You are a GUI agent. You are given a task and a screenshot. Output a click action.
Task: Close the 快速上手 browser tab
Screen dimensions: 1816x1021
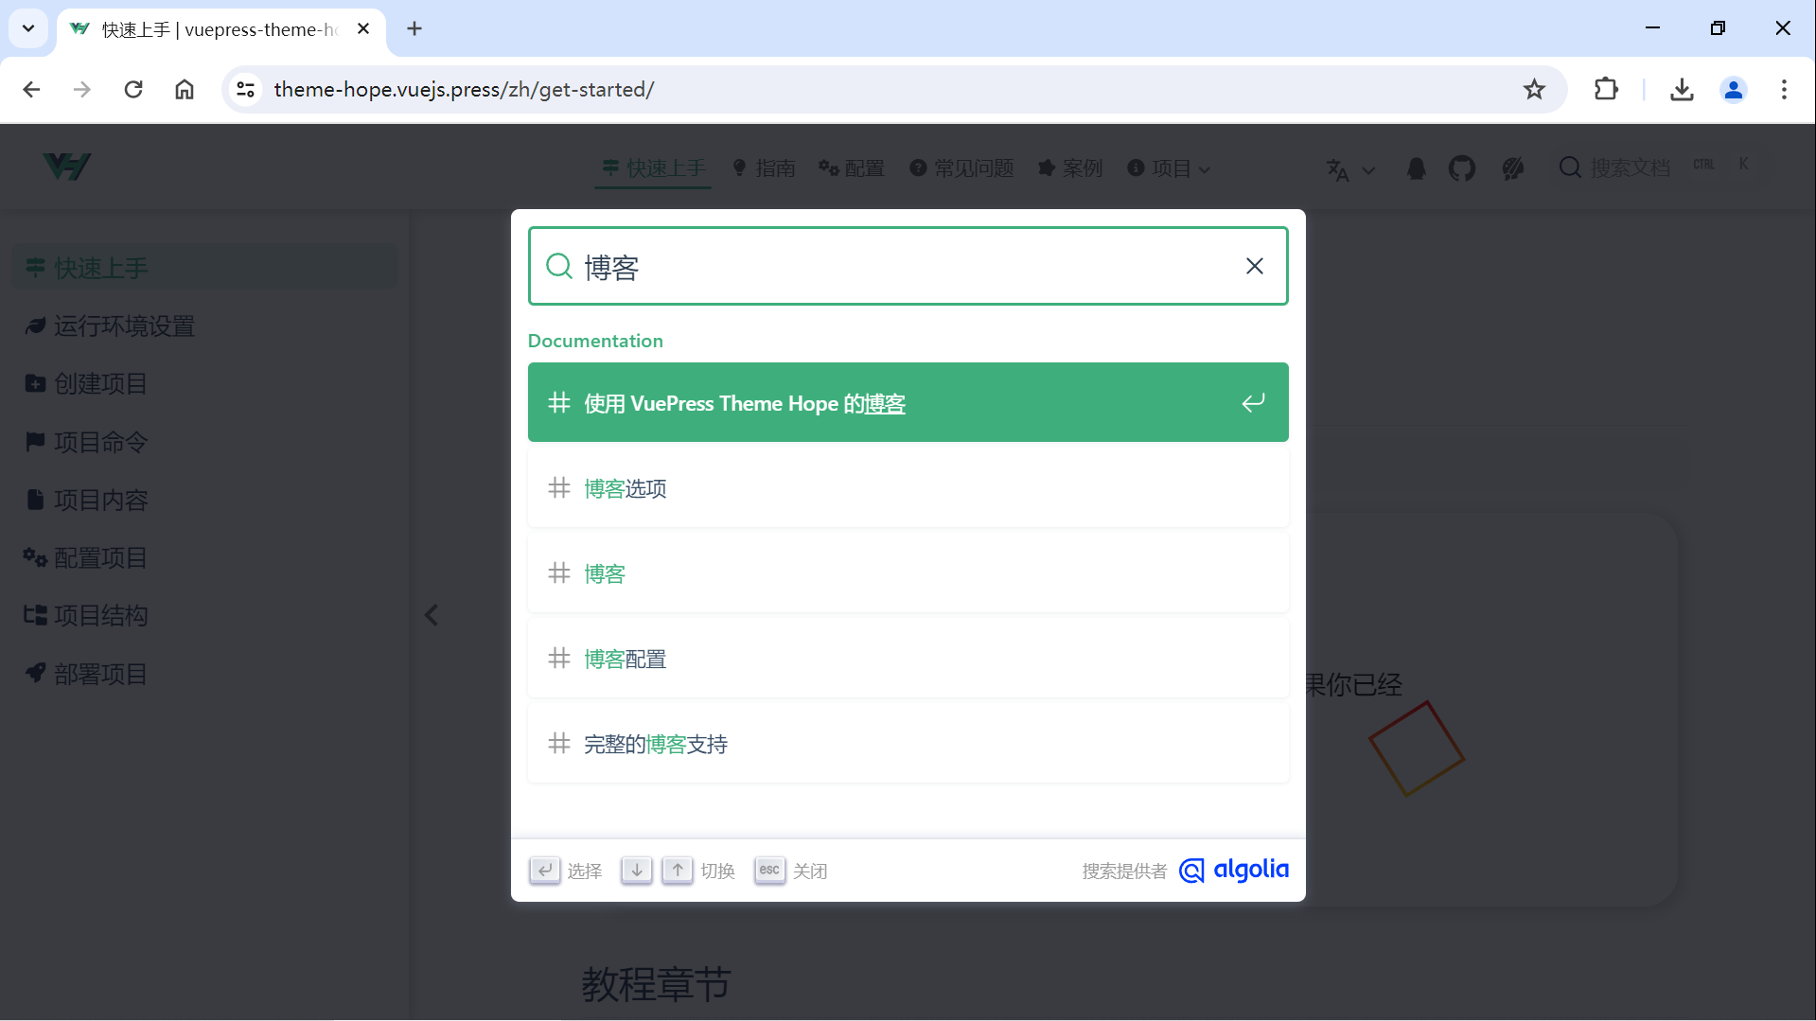[363, 28]
